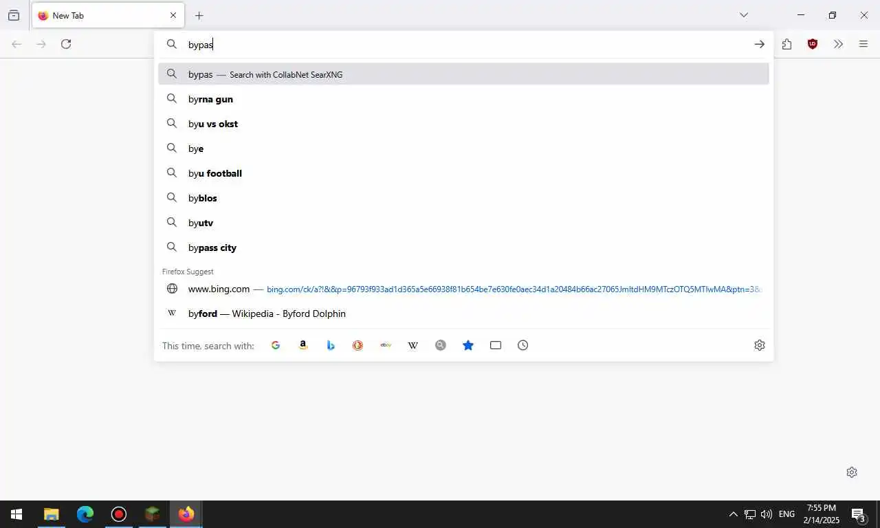Choose the 'byu vs okst' suggestion
The height and width of the screenshot is (528, 880).
[x=463, y=124]
